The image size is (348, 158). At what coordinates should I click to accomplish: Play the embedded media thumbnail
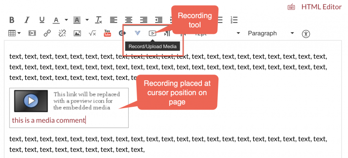point(31,101)
